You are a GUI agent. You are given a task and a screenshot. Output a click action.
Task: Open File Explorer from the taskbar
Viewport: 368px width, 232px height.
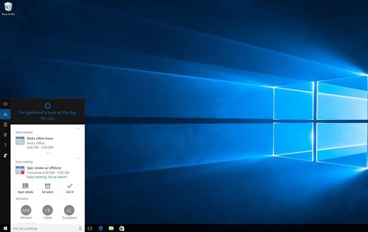[x=111, y=228]
